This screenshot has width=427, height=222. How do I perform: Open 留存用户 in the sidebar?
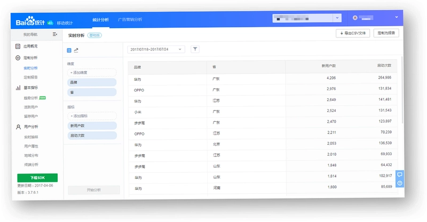(x=31, y=116)
